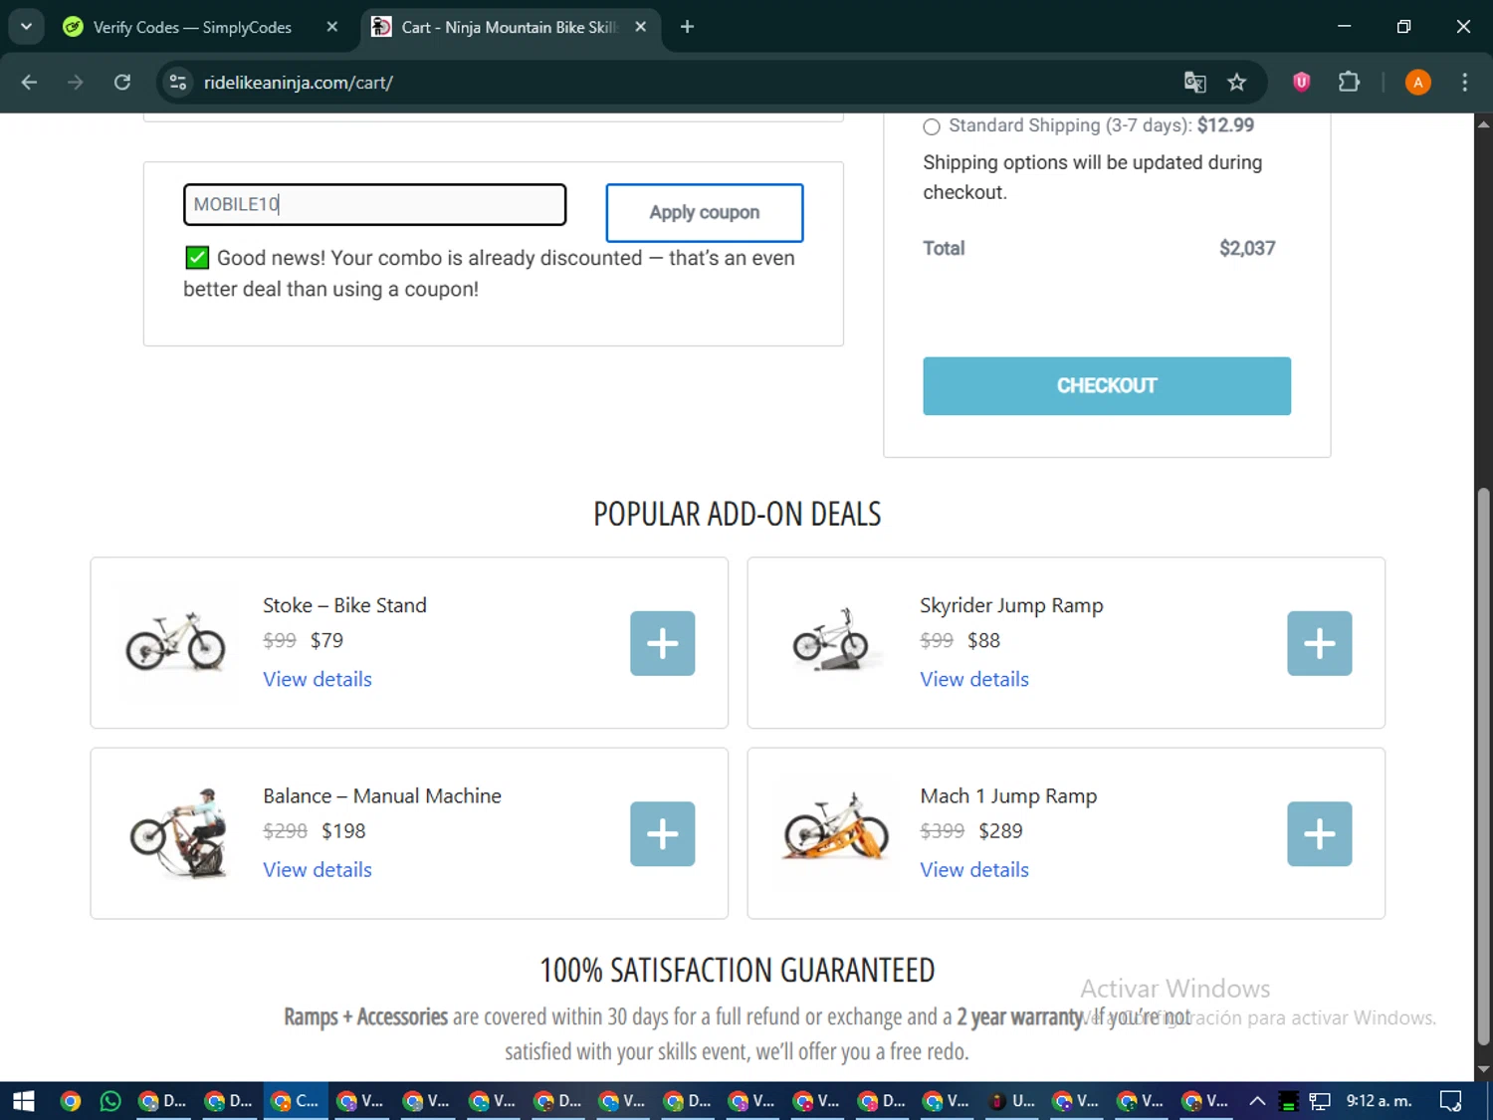The width and height of the screenshot is (1493, 1120).
Task: Click the Apply coupon button
Action: 705,212
